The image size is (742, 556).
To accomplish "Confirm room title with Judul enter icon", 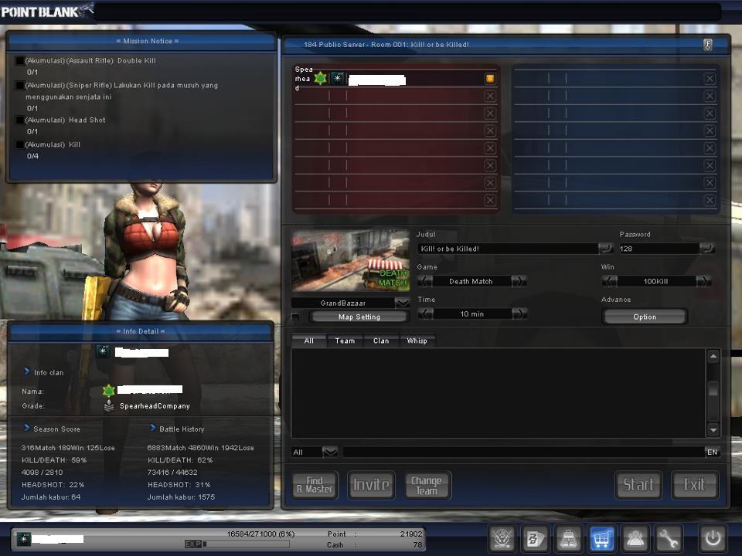I will coord(606,248).
